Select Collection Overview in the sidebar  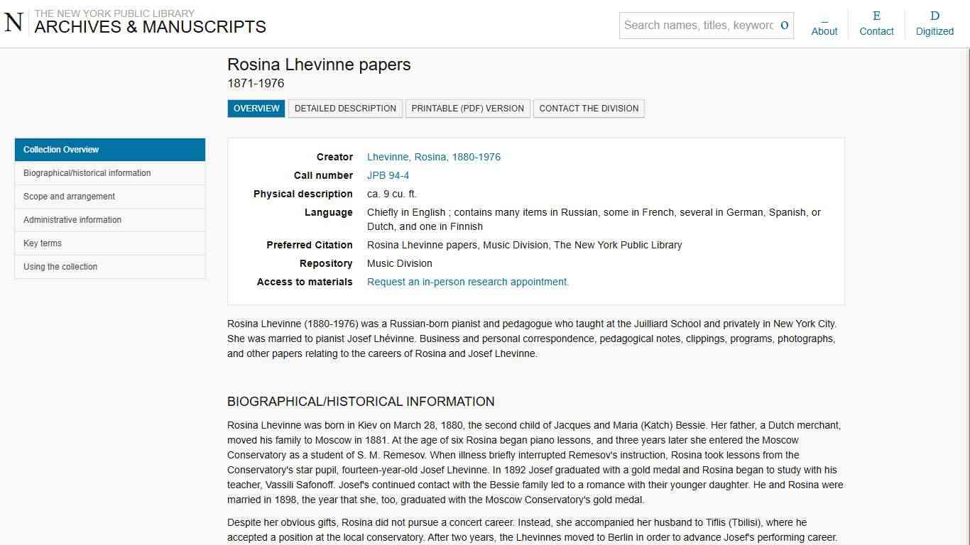click(61, 150)
